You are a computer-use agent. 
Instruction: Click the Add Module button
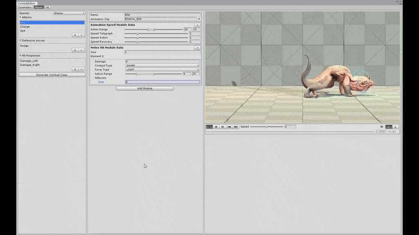pos(145,88)
